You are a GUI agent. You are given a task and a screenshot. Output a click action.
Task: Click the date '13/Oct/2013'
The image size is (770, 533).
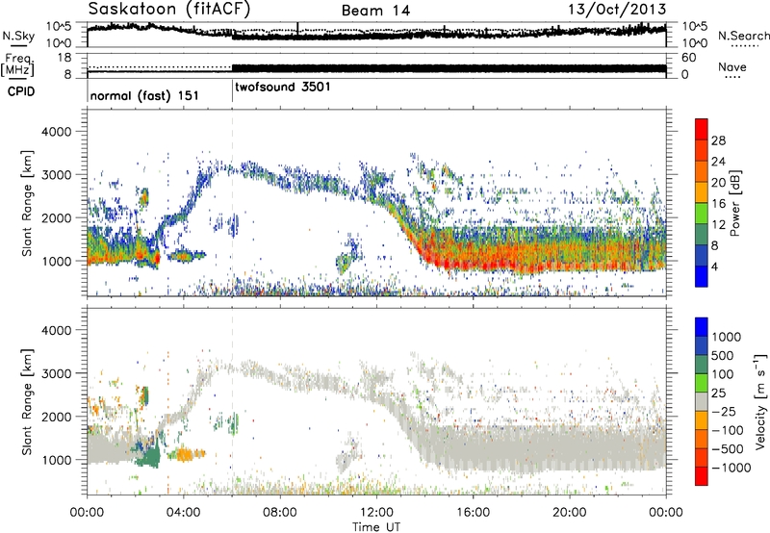[x=617, y=10]
